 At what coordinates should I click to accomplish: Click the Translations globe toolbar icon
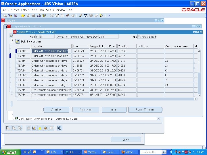pyautogui.click(x=91, y=15)
